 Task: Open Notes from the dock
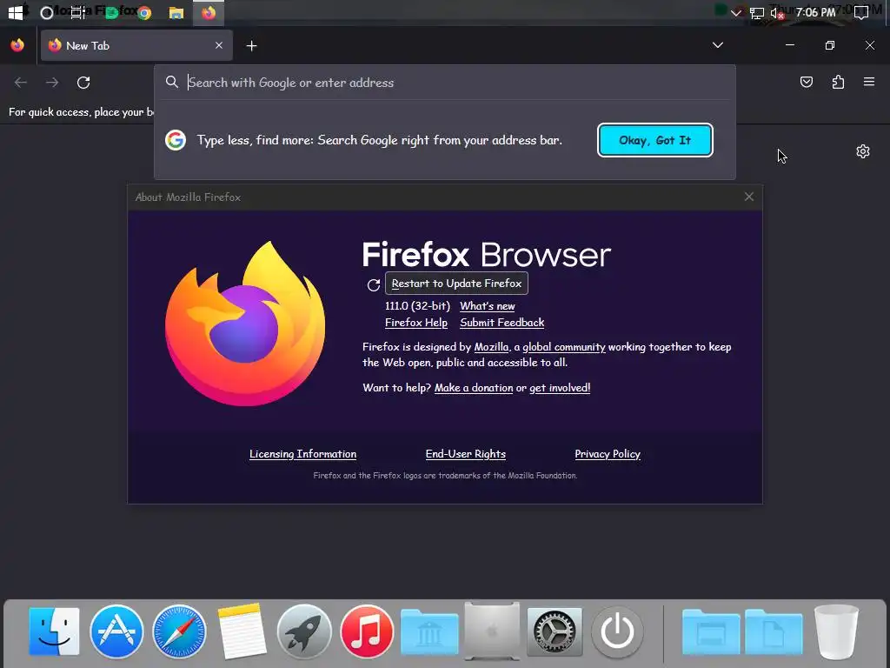point(242,631)
